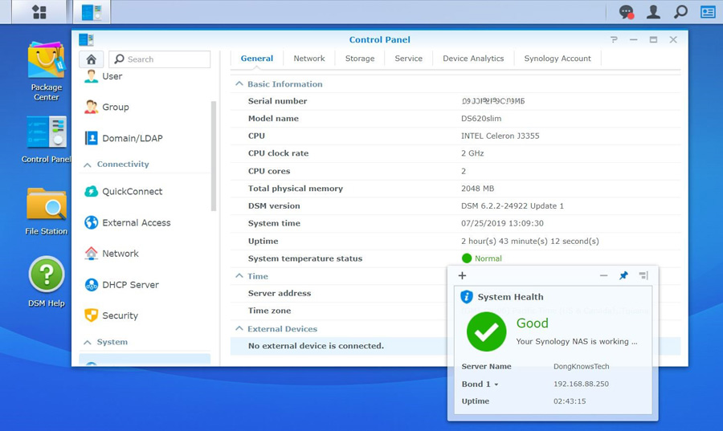
Task: Open the desktop search magnifier icon
Action: tap(680, 12)
